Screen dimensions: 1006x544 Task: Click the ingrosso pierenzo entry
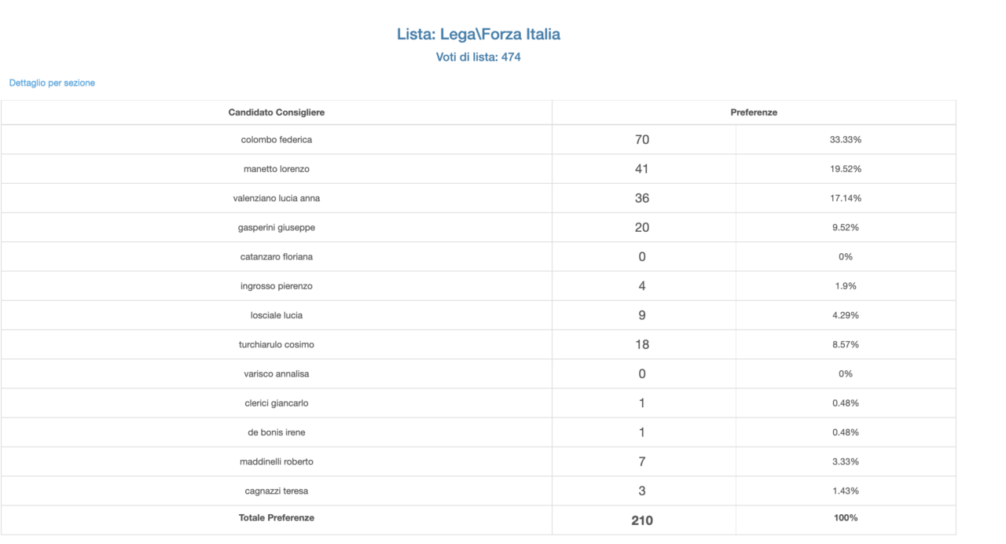[276, 286]
